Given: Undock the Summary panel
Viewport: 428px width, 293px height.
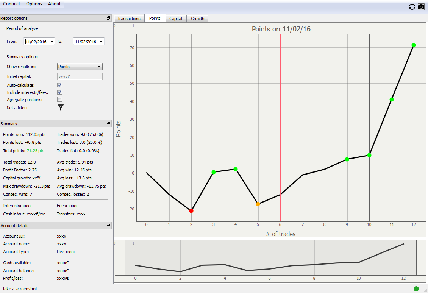Looking at the screenshot, I should [x=108, y=123].
